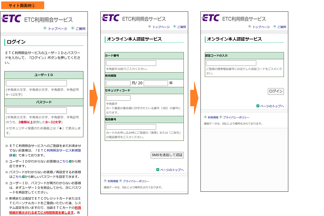
Task: Open トップページ link on the login screen
Action: tap(58, 28)
